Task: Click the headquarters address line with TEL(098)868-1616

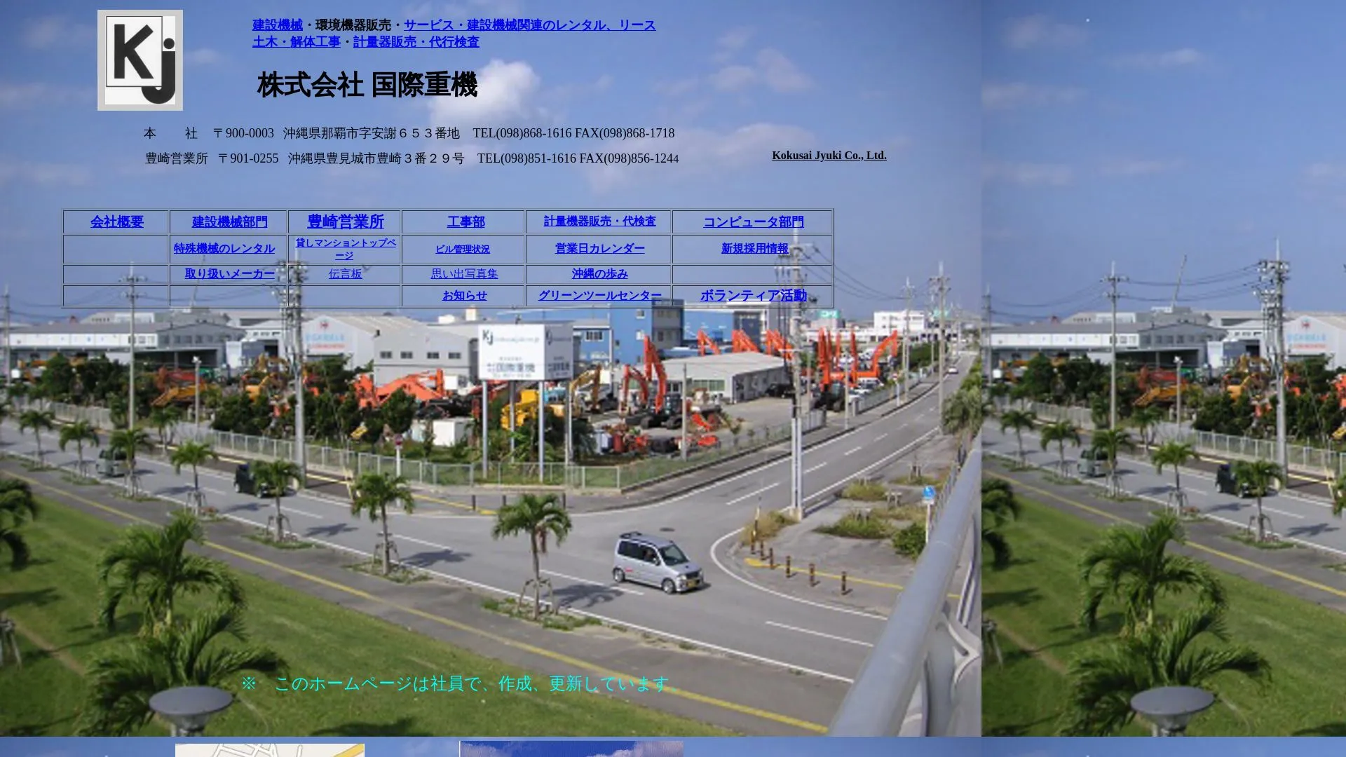Action: pyautogui.click(x=409, y=133)
